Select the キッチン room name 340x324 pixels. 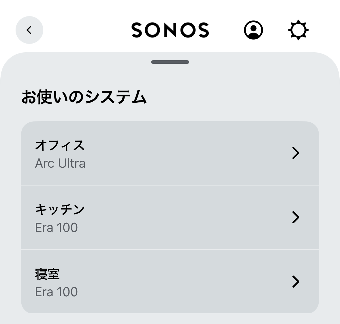60,209
